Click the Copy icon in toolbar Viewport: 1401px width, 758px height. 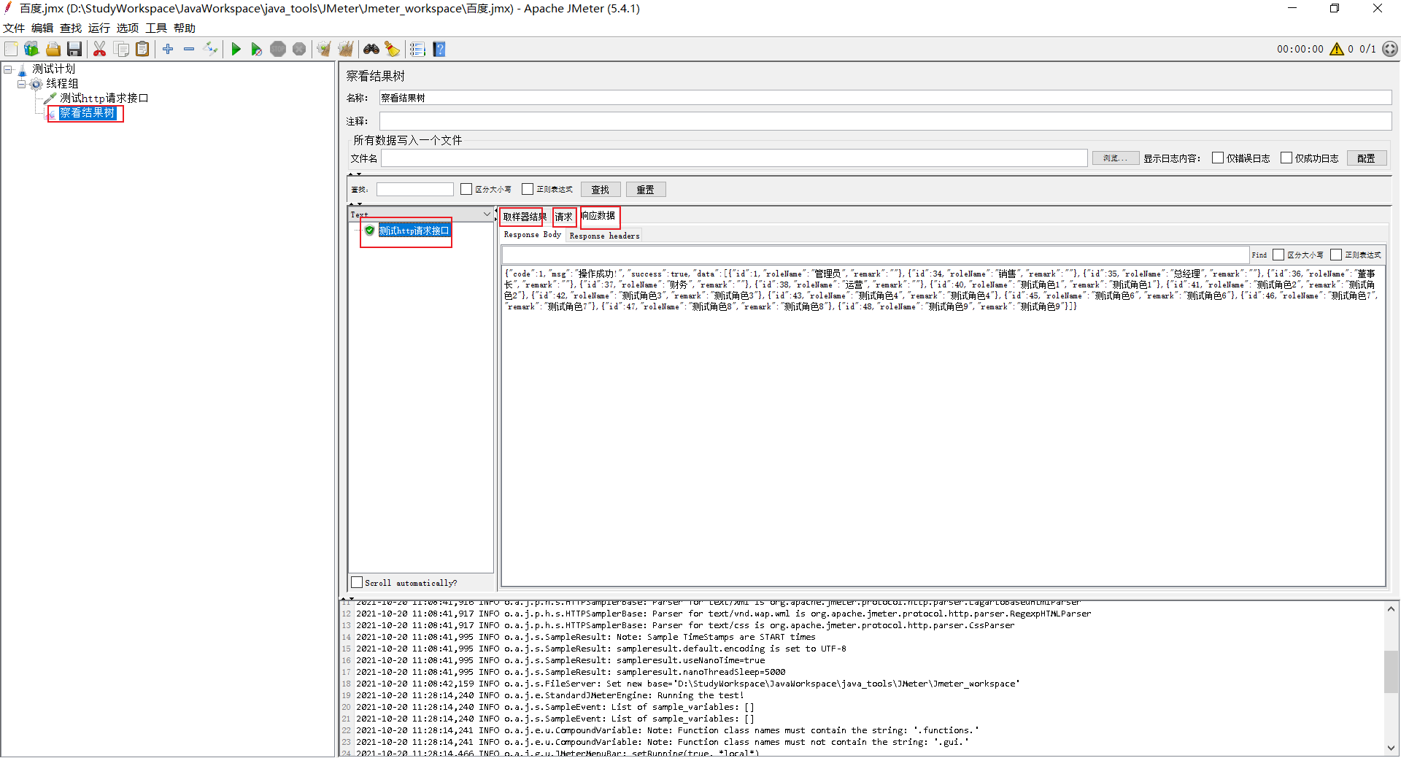tap(121, 49)
